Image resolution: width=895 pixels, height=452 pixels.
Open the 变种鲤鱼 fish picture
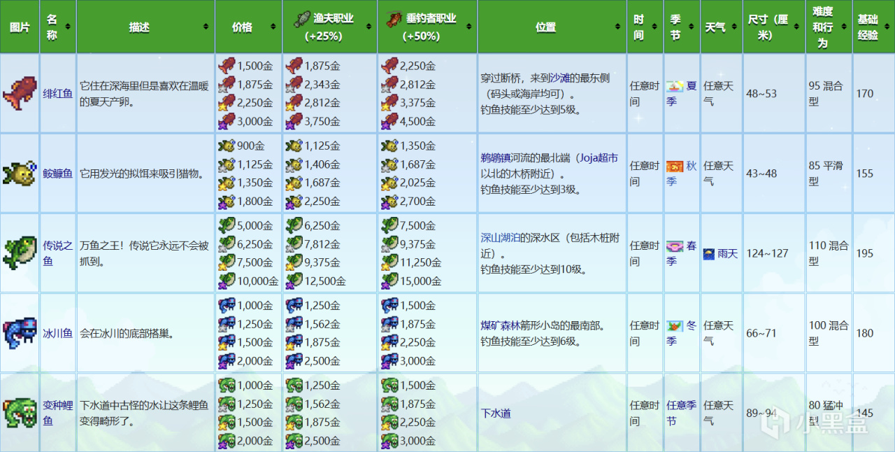point(20,412)
